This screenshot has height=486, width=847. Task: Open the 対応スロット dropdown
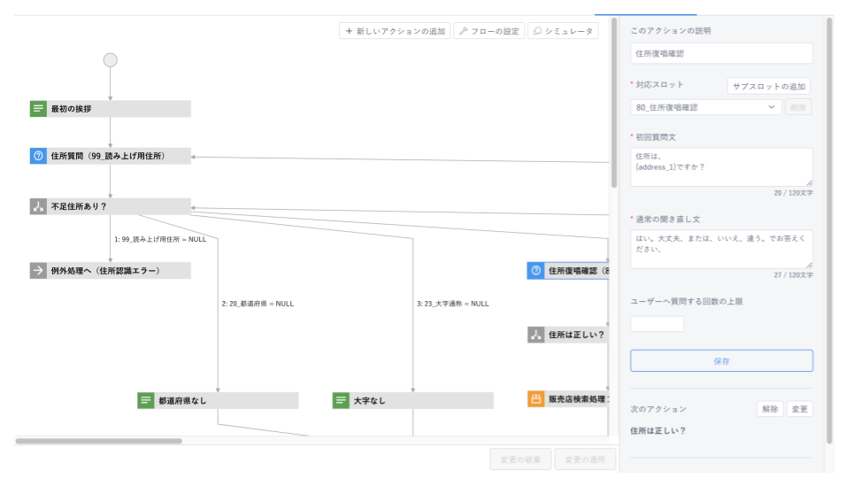[705, 107]
